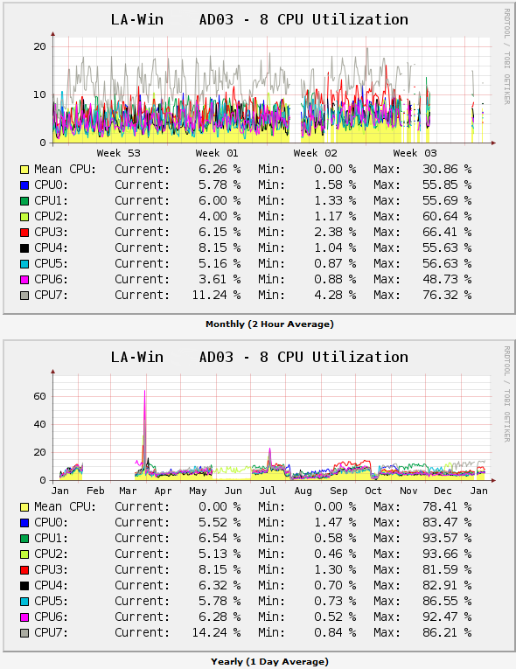
Task: Click the Mean CPU yellow swatch in yearly legend
Action: pyautogui.click(x=24, y=507)
